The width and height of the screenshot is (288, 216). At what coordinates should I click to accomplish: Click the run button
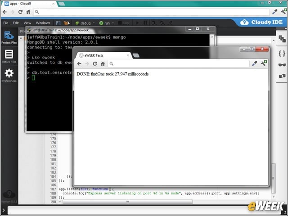click(104, 23)
